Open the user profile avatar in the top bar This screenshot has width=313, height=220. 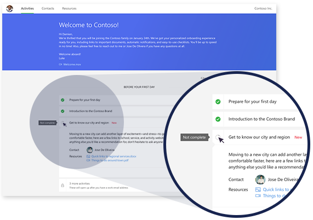[9, 9]
